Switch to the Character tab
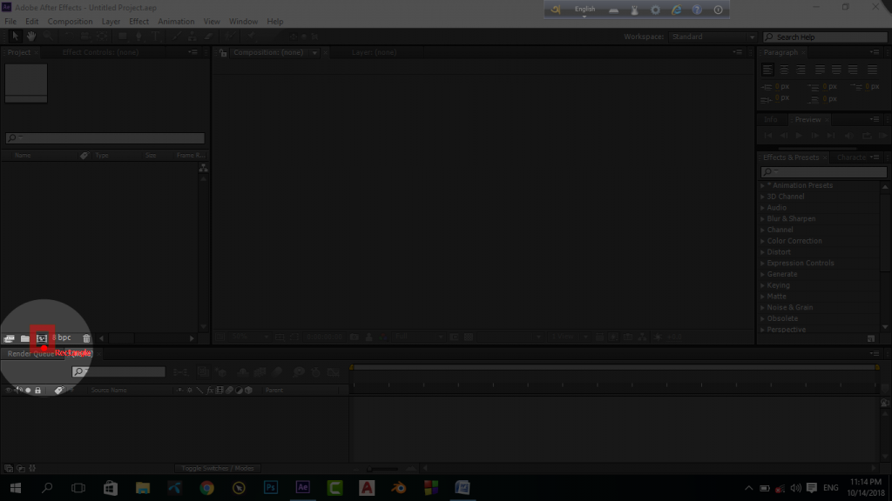 852,157
